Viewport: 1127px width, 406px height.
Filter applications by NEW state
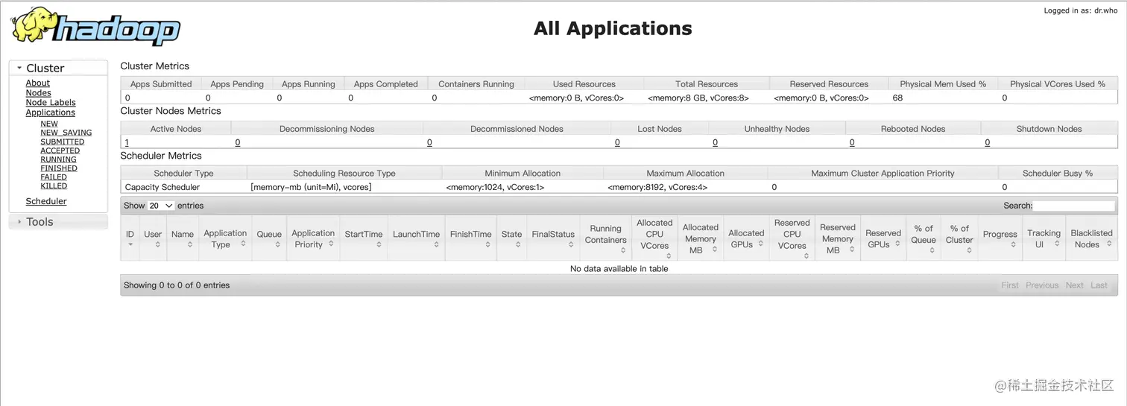point(49,124)
